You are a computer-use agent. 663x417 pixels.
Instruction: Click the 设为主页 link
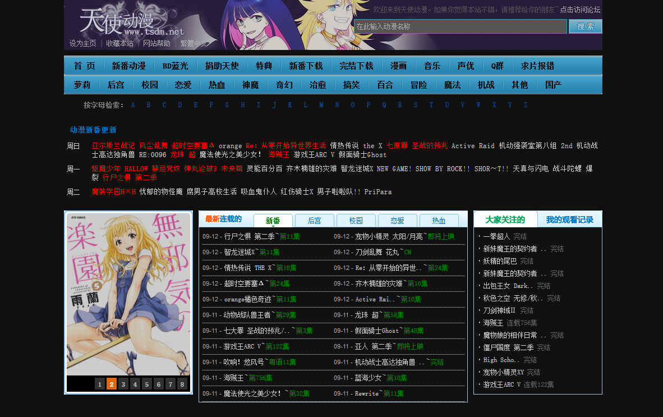[83, 43]
